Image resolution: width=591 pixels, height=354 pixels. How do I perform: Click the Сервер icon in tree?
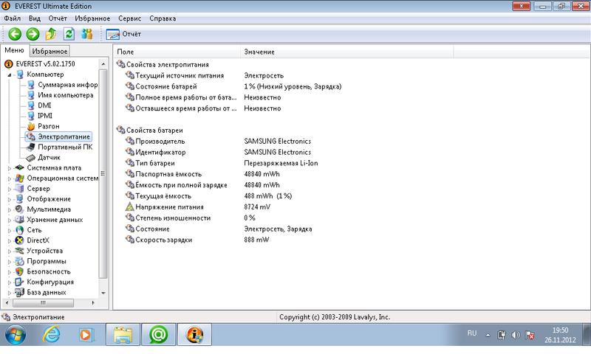[x=19, y=189]
